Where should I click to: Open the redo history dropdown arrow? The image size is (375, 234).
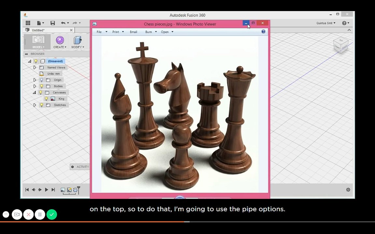[80, 23]
